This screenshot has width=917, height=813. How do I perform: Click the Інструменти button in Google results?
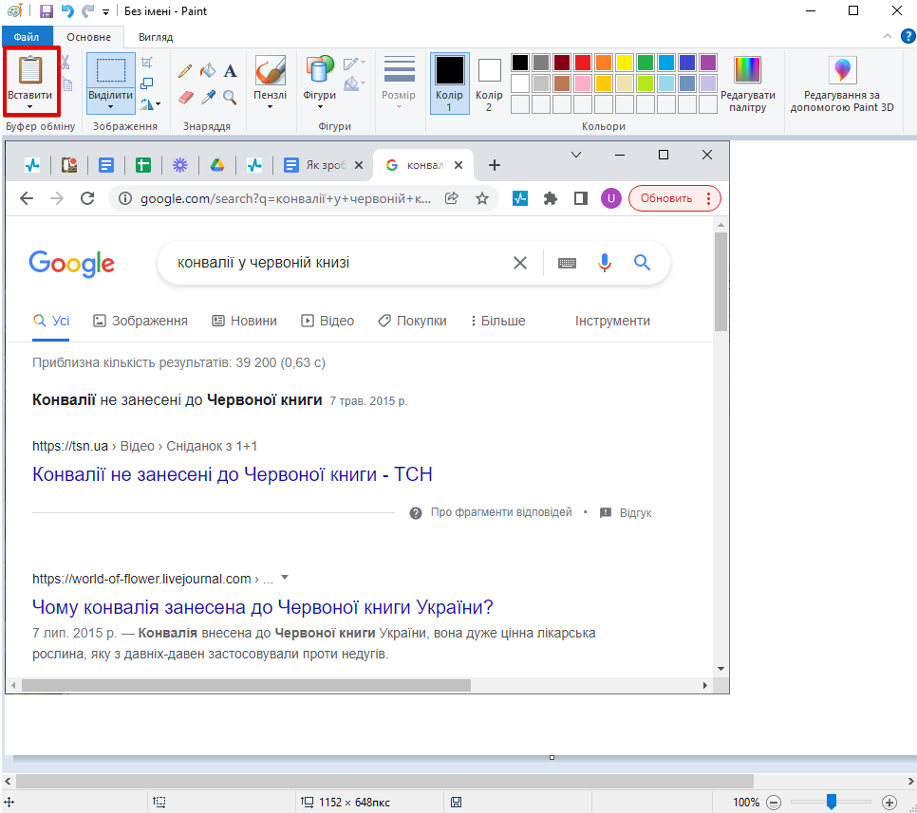612,321
